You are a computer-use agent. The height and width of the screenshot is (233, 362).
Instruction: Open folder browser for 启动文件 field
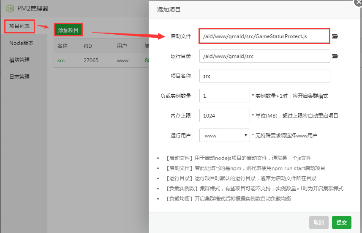pos(335,36)
